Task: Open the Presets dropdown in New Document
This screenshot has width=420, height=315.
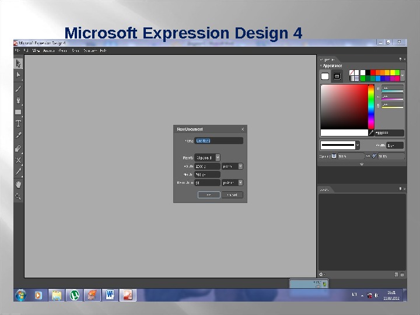Action: click(x=218, y=157)
